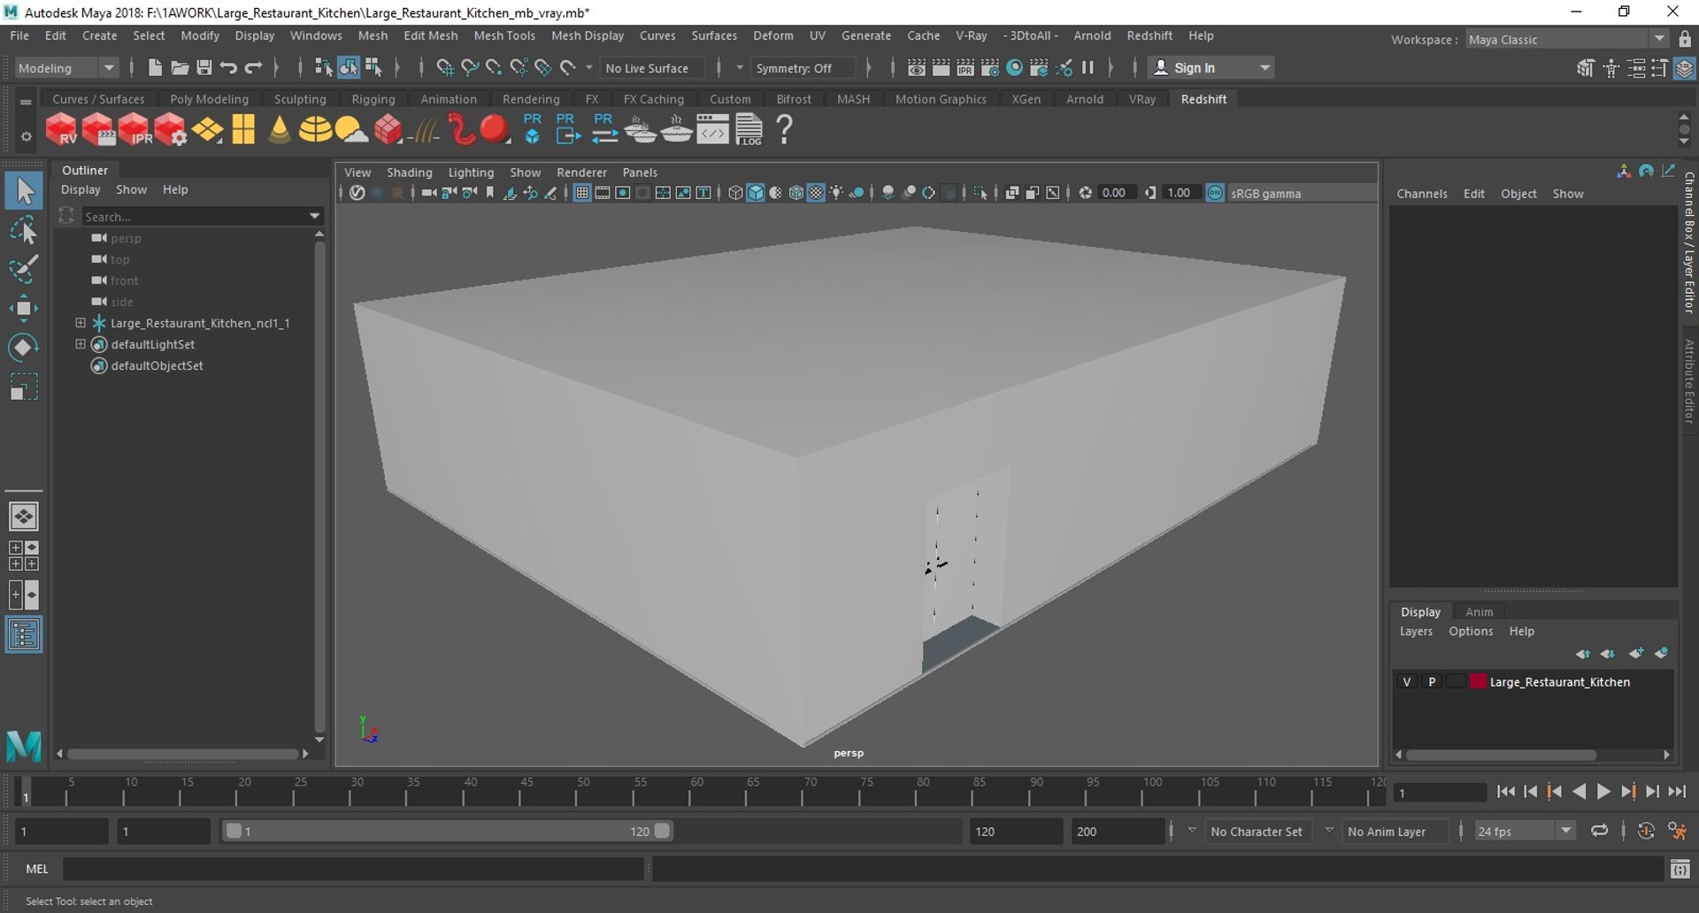Viewport: 1699px width, 913px height.
Task: Toggle the sRGB gamma view transform button
Action: tap(1216, 193)
